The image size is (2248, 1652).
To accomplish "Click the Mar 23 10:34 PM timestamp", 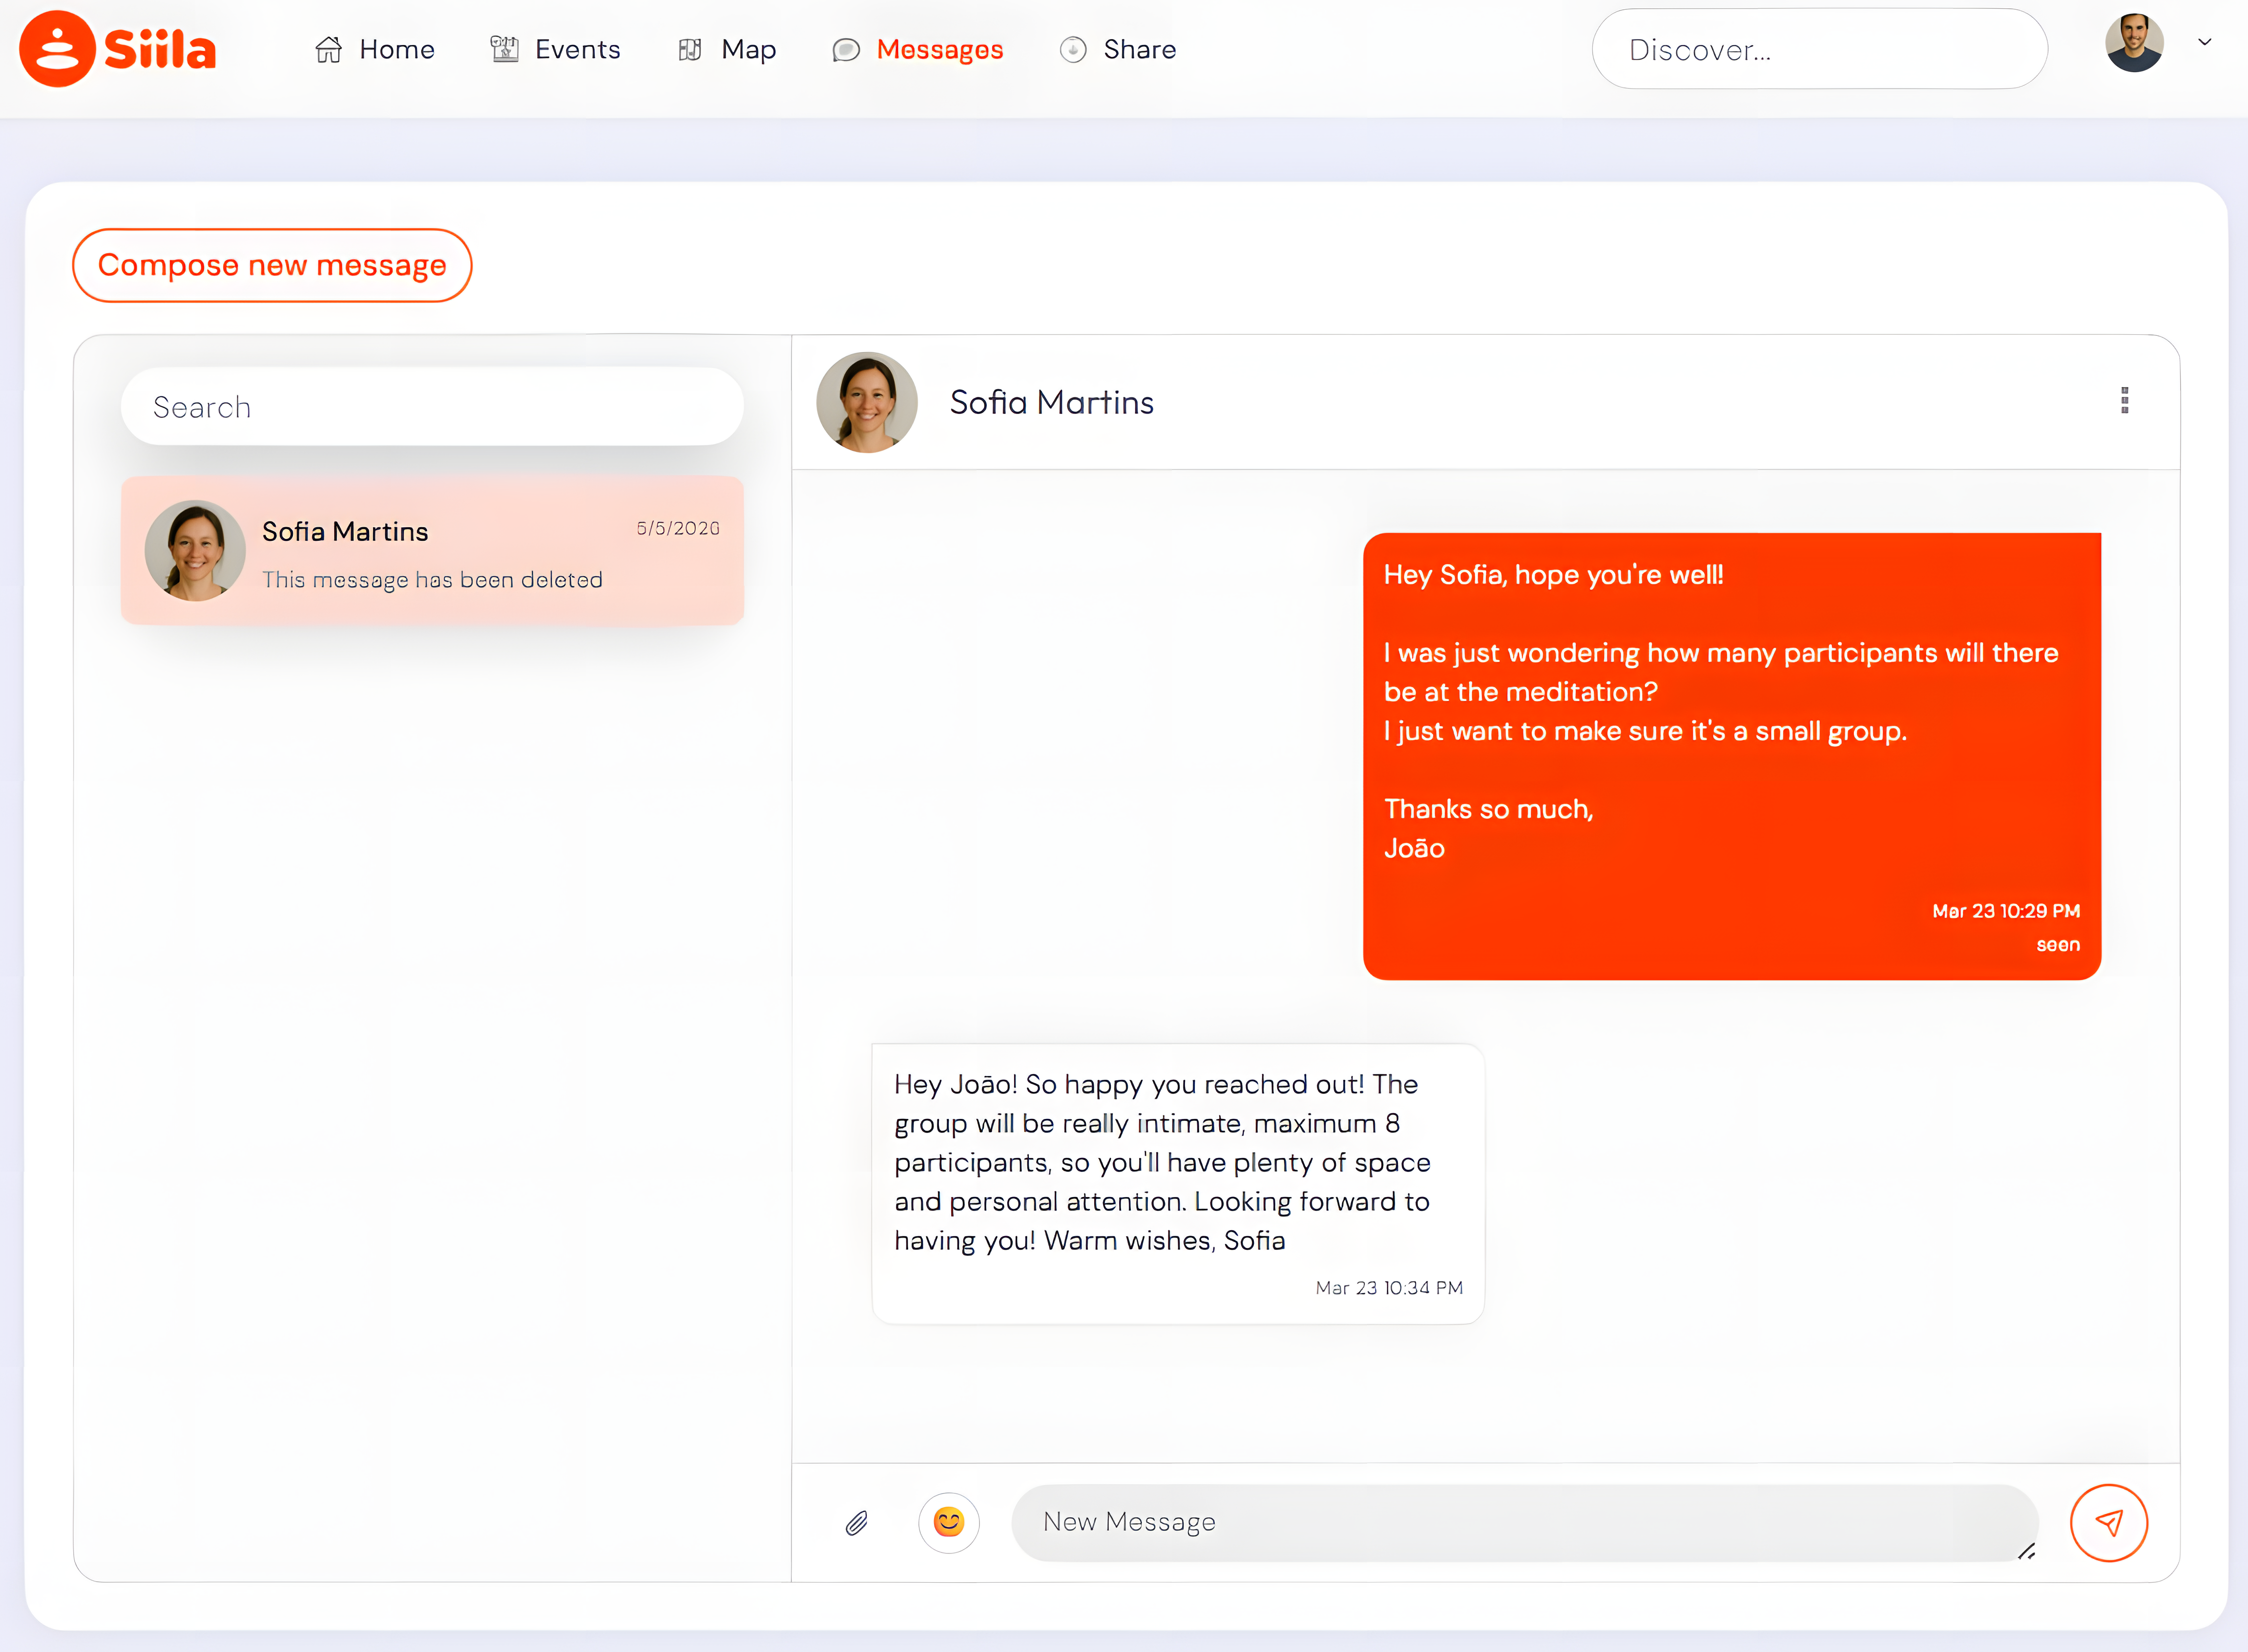I will (1389, 1288).
